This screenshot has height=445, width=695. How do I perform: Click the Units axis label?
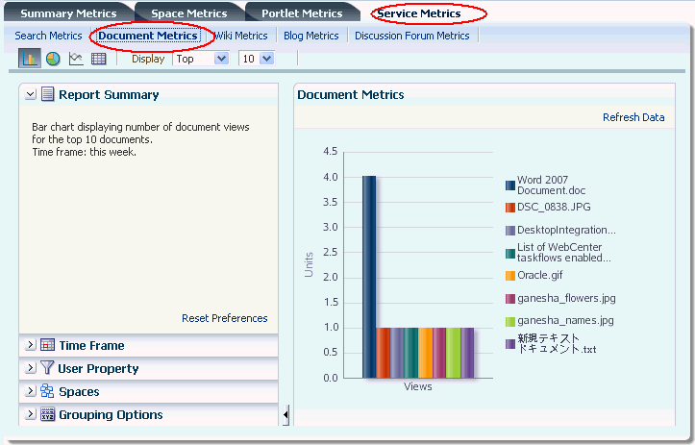click(x=309, y=265)
